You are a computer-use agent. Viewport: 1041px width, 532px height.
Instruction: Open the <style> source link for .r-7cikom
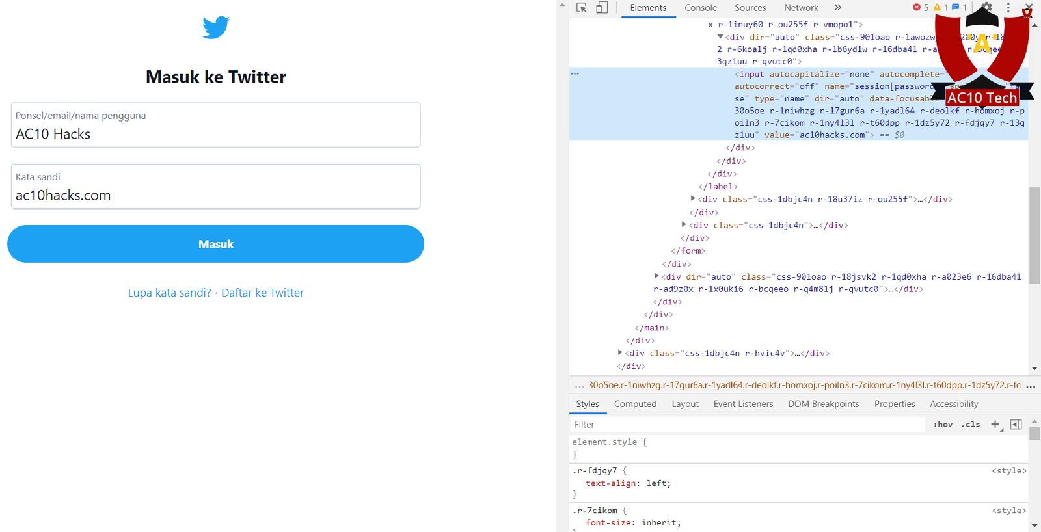(1008, 511)
